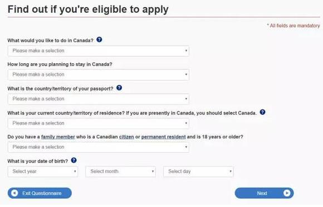Follow the 'family member' link
This screenshot has height=207, width=323.
coord(58,137)
